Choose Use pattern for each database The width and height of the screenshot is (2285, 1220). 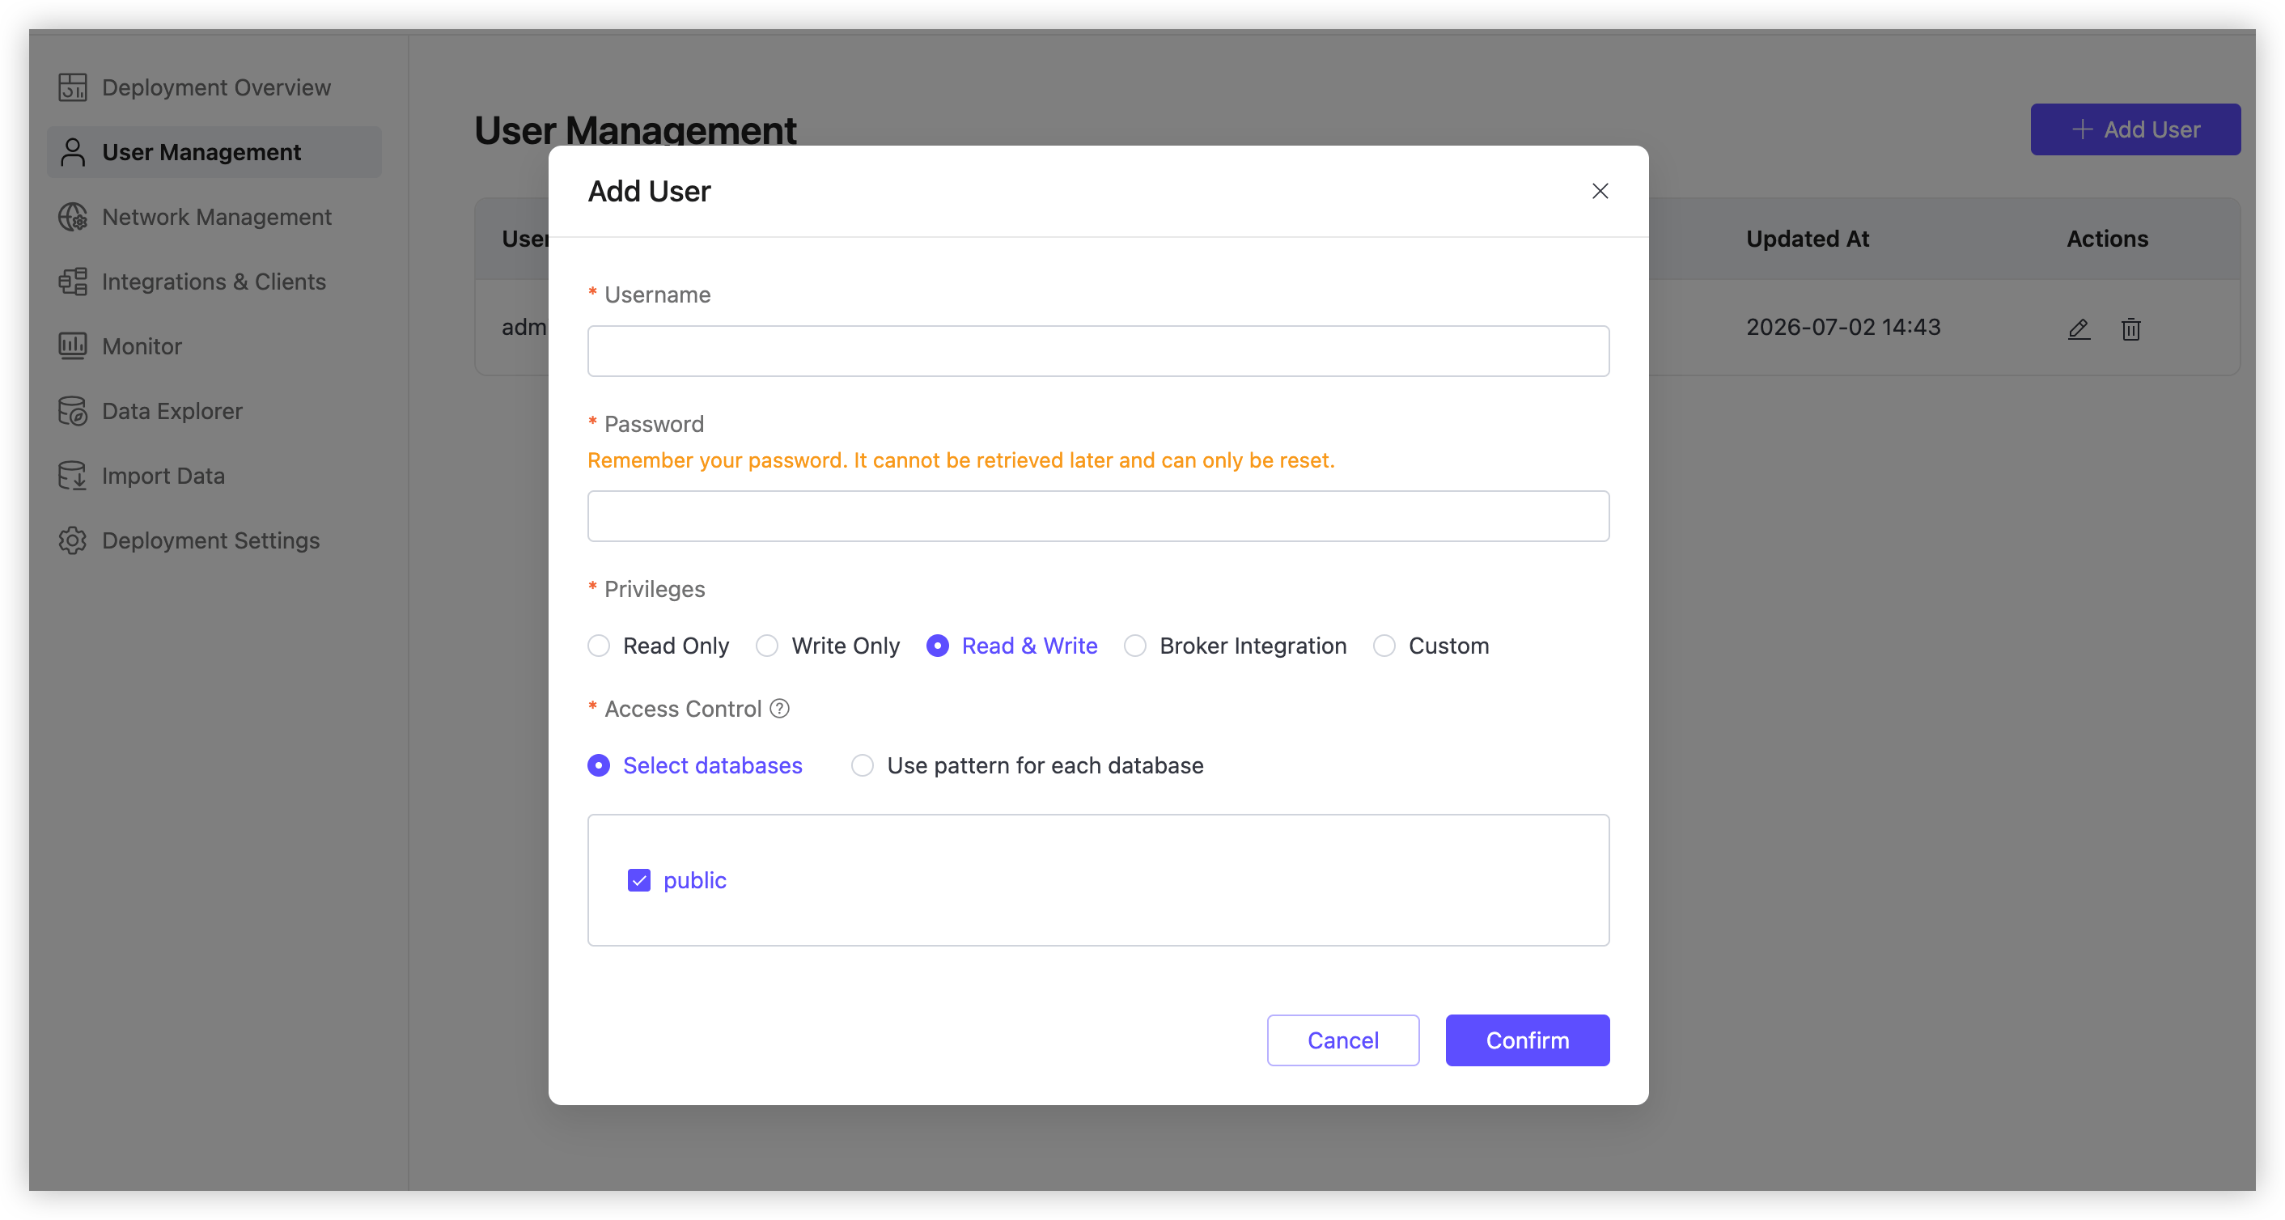pyautogui.click(x=863, y=765)
